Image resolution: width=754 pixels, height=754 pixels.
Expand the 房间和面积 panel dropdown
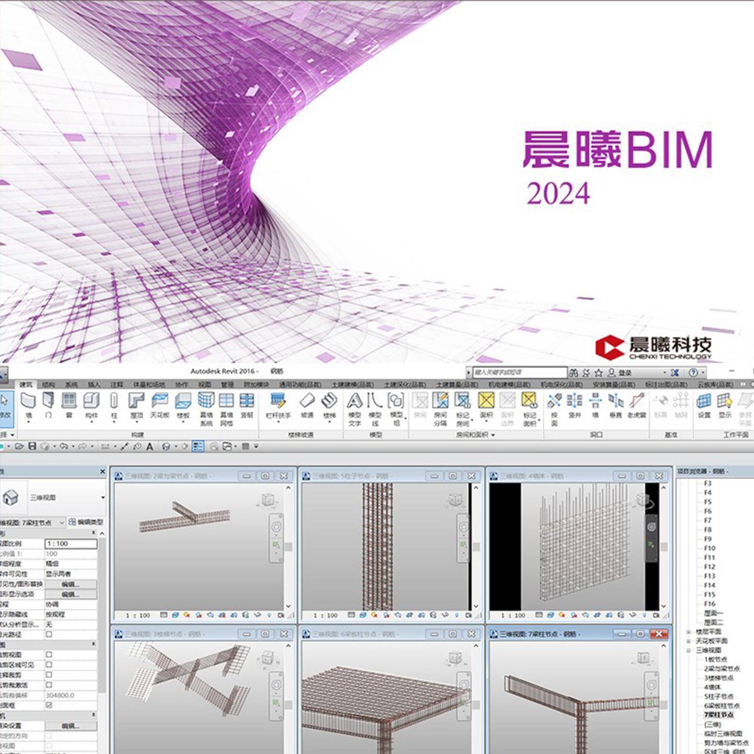point(493,435)
